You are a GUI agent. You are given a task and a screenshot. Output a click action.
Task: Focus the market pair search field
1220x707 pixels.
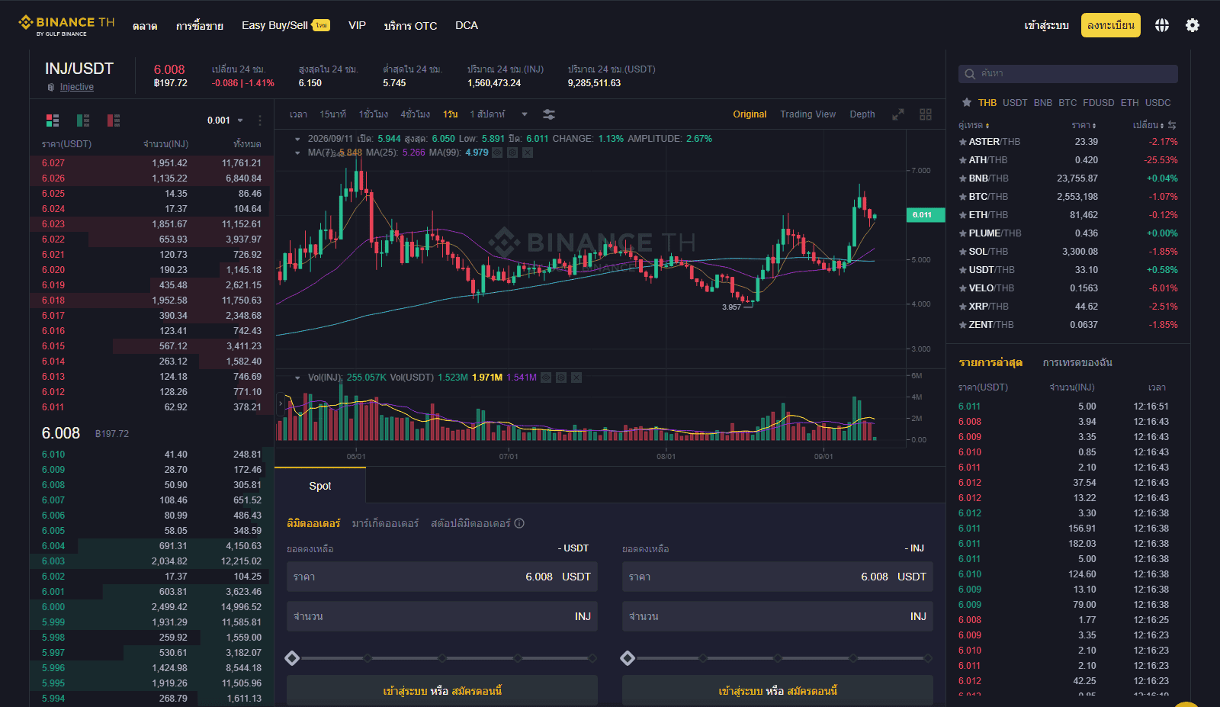pos(1068,74)
